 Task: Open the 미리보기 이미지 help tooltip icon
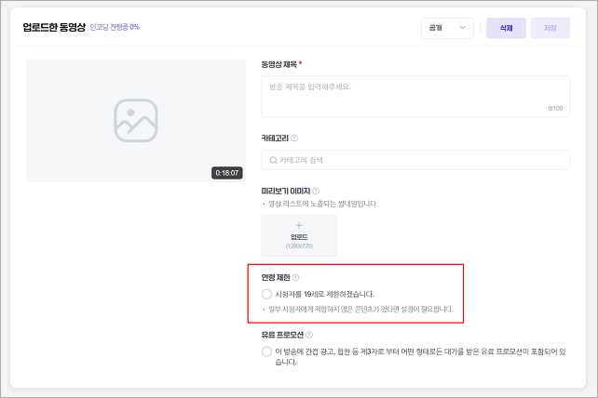316,191
